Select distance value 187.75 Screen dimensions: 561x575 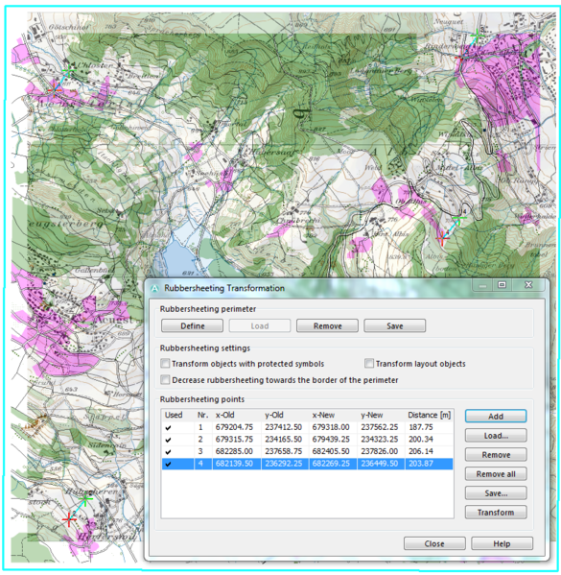(421, 427)
